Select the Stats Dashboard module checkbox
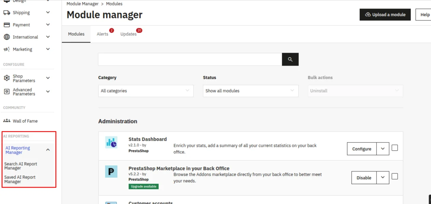This screenshot has height=204, width=431. [395, 148]
